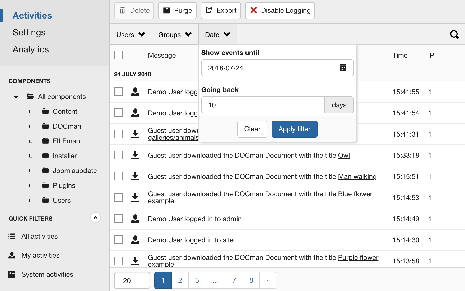Screen dimensions: 465x291
Task: Select checkbox for Man walking download
Action: (x=118, y=176)
